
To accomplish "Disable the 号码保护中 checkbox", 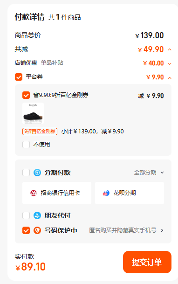I will [26, 230].
